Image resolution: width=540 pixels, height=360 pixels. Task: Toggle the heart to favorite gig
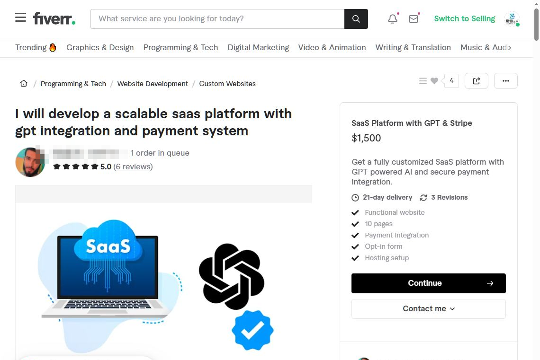tap(434, 81)
